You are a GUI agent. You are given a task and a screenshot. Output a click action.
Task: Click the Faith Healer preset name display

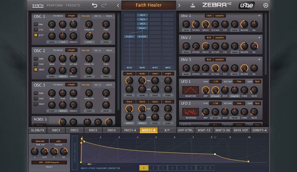pos(148,5)
